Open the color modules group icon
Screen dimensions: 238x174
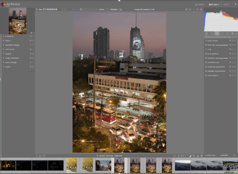[222, 34]
